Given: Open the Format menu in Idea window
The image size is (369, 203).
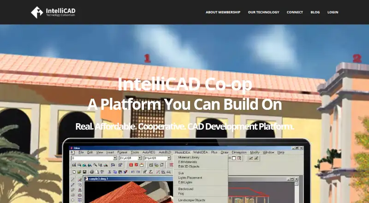Looking at the screenshot, I should click(x=122, y=152).
